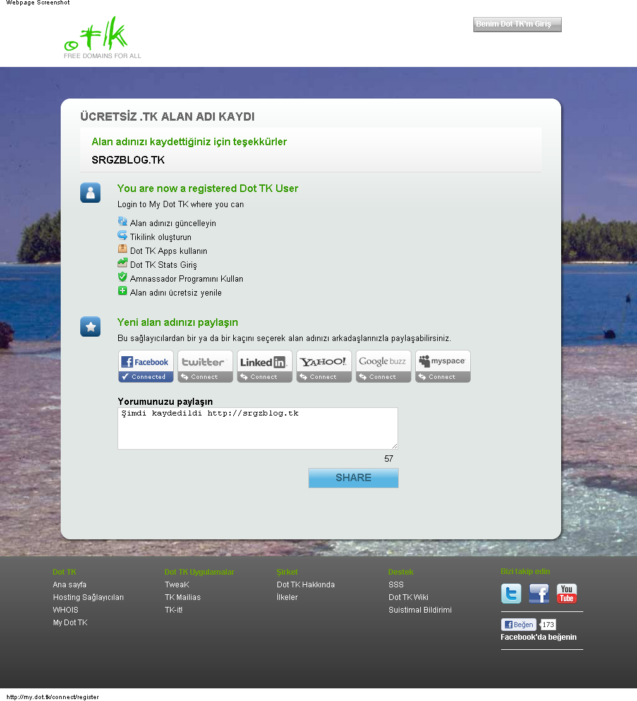Click the YouTube follow icon in footer
Screen dimensions: 637x701
point(567,594)
